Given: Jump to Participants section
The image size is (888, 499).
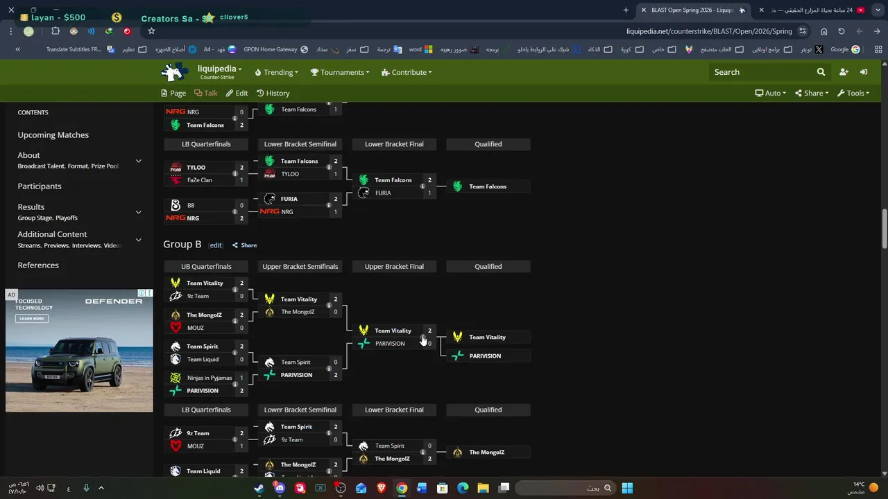Looking at the screenshot, I should [40, 186].
